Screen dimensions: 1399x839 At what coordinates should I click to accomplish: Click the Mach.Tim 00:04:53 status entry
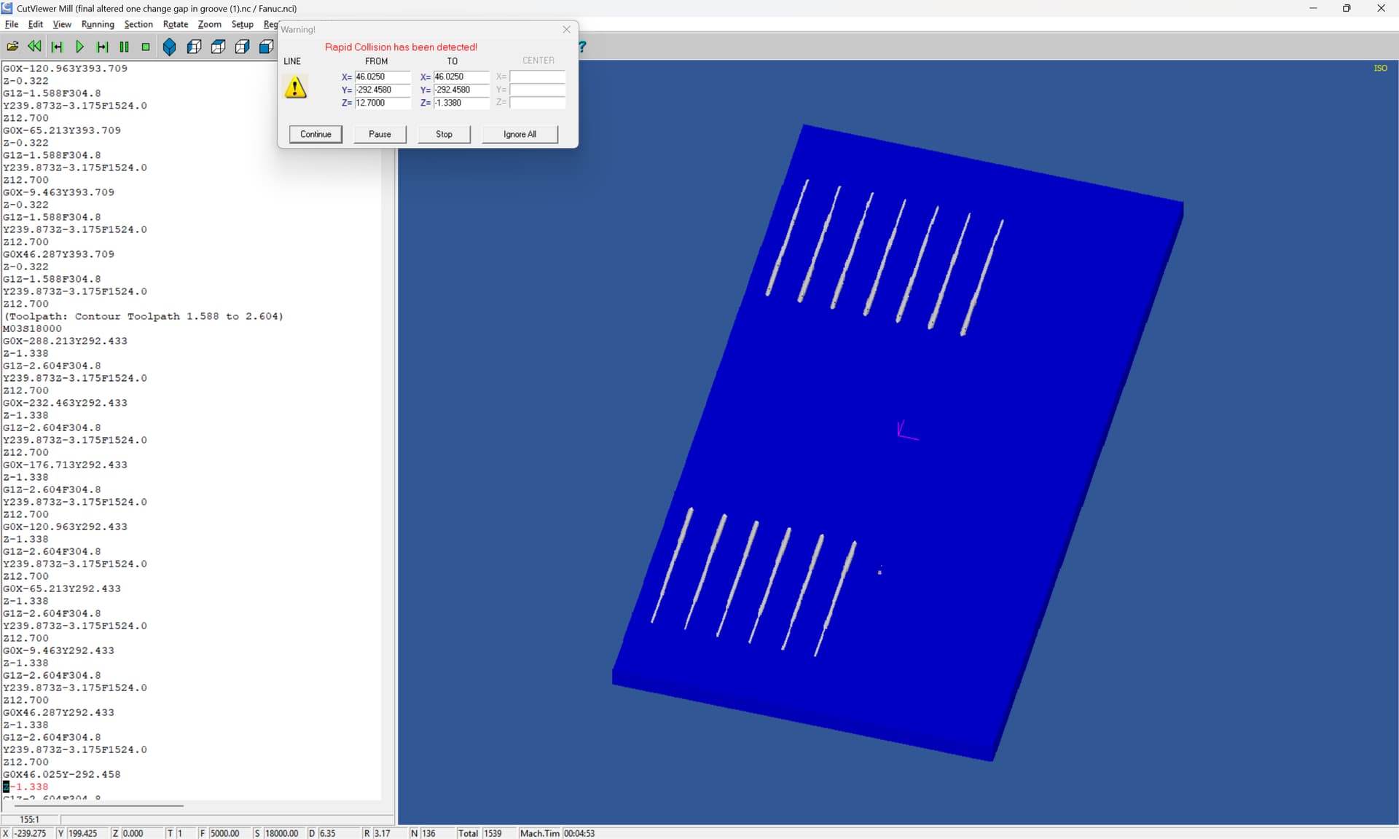[557, 833]
